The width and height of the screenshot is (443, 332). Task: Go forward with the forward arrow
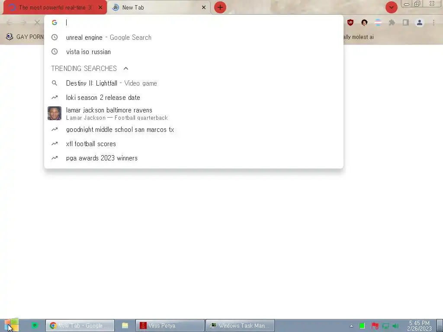coord(23,22)
